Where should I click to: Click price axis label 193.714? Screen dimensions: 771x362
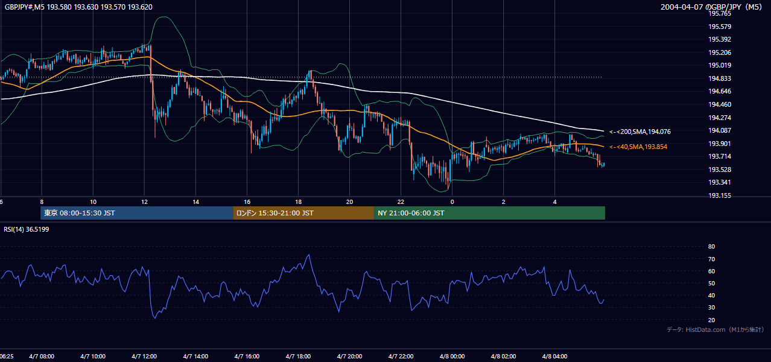(719, 156)
